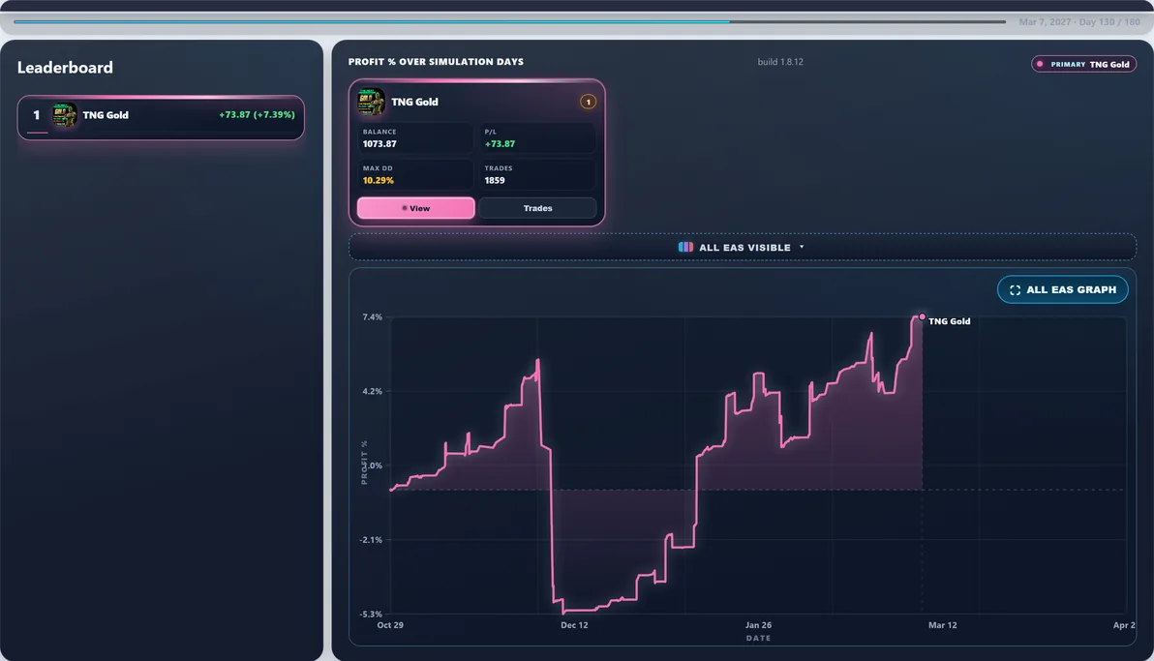This screenshot has height=661, width=1154.
Task: Click the colored bars icon beside All EAs Visible
Action: (x=685, y=248)
